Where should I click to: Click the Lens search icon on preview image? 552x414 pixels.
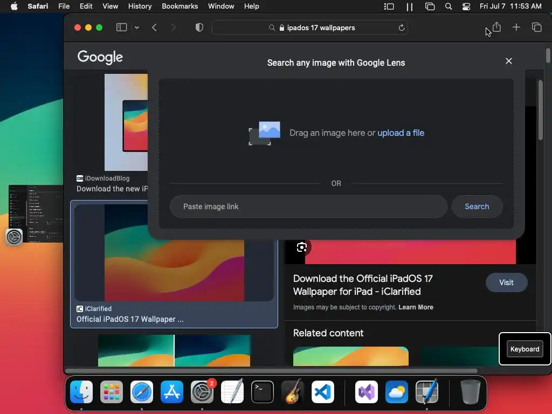[302, 247]
